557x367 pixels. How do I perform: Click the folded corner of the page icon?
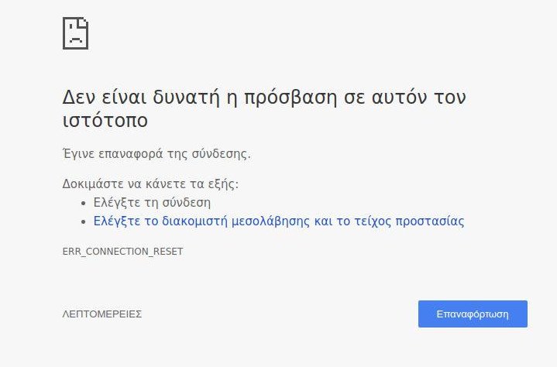coord(84,22)
